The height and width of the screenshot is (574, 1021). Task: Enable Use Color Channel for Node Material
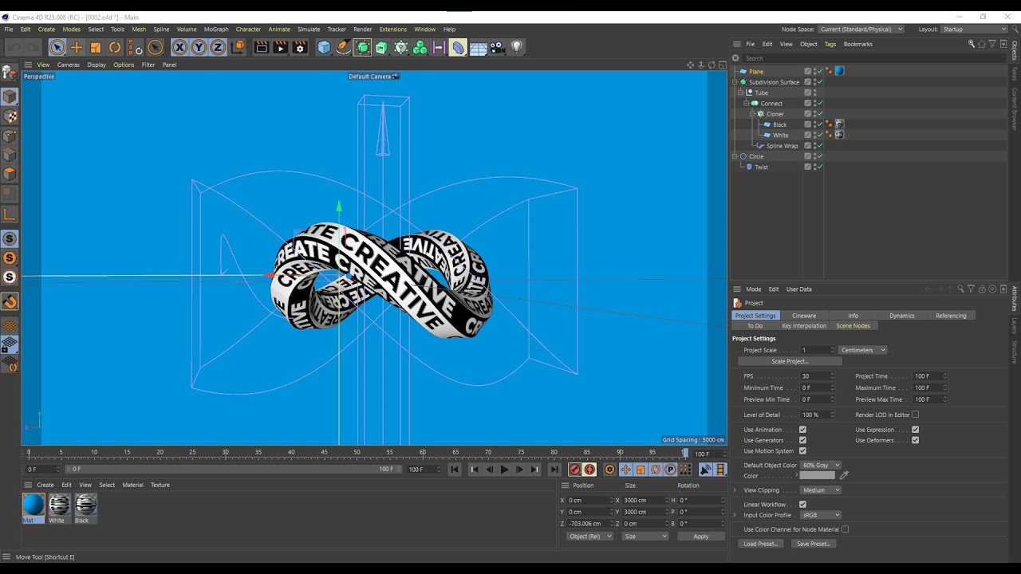pyautogui.click(x=845, y=529)
